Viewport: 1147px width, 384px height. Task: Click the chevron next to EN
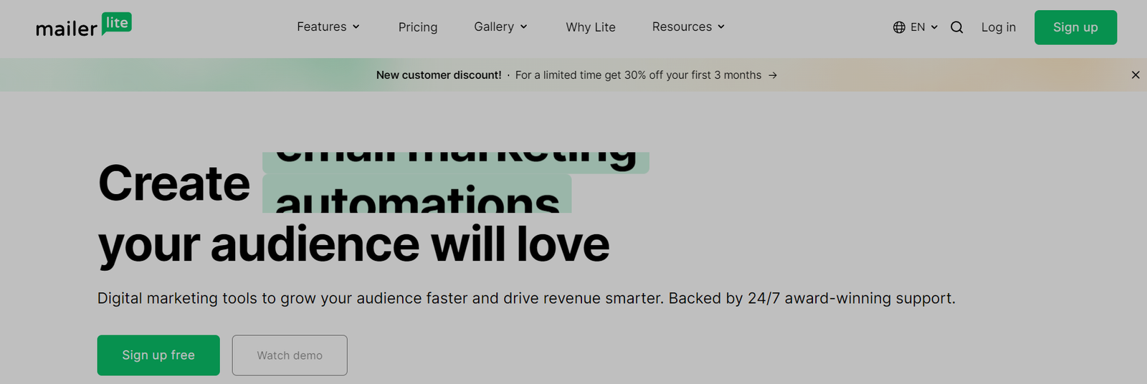coord(934,27)
